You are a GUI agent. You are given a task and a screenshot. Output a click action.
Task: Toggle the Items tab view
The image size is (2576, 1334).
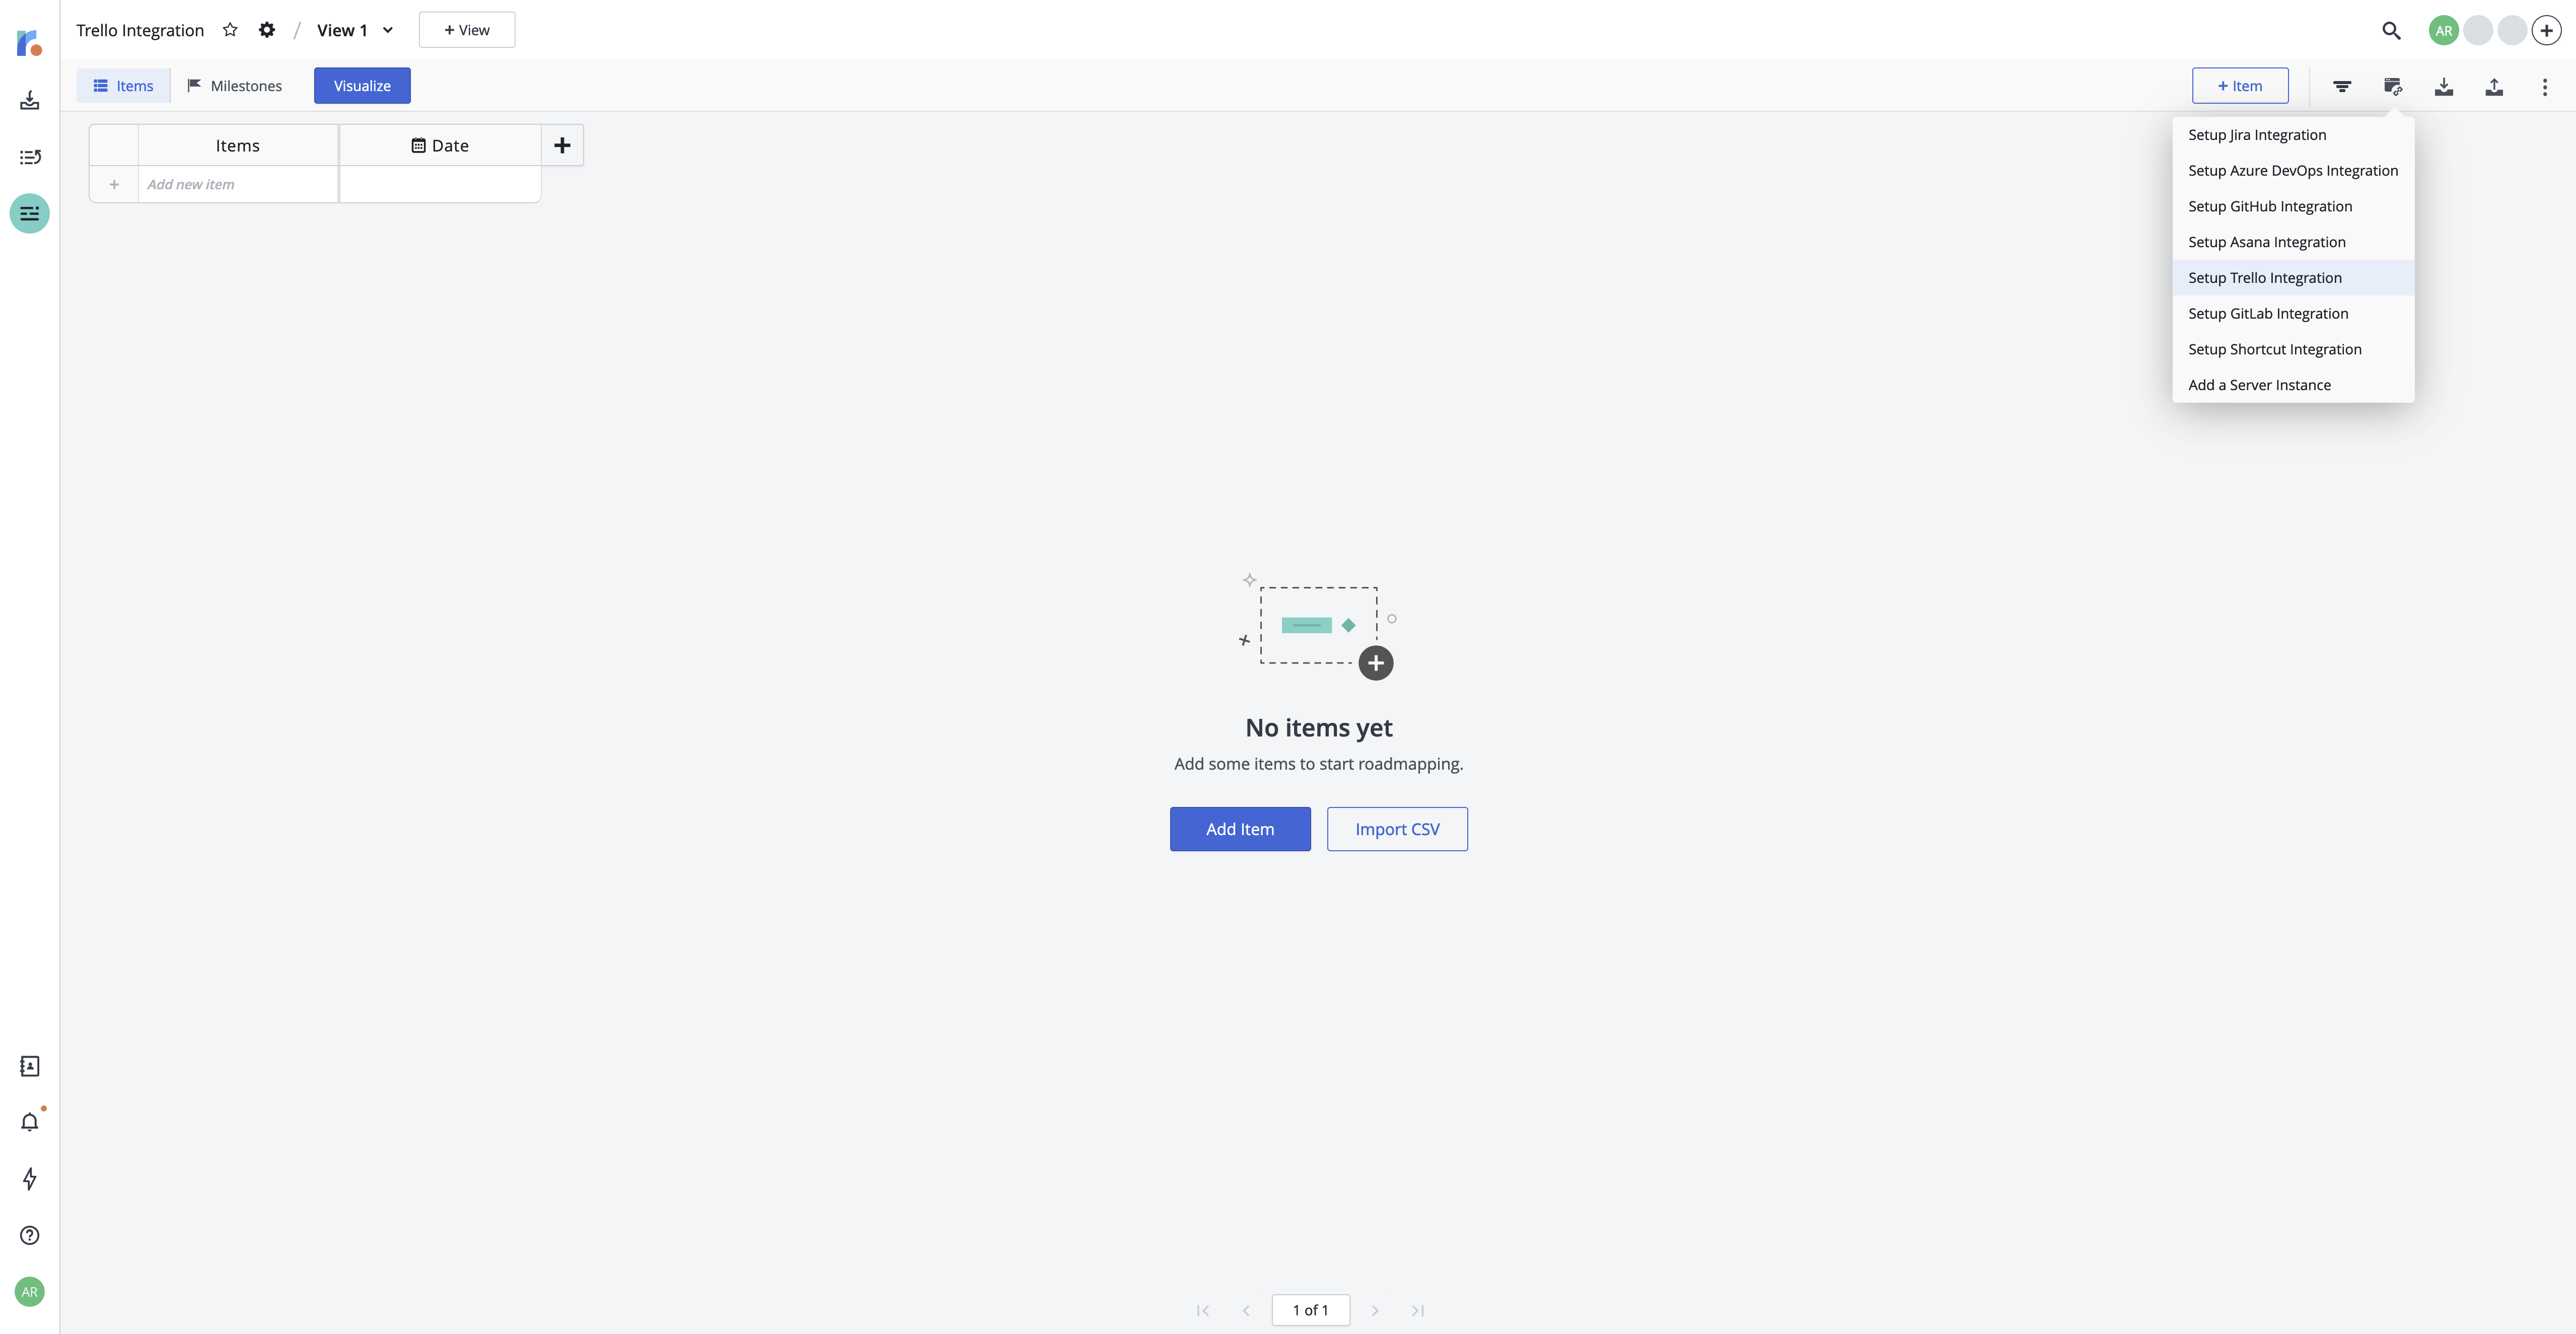[x=122, y=85]
